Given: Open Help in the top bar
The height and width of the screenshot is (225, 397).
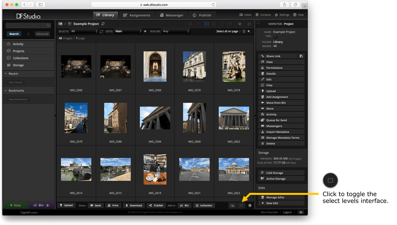Looking at the screenshot, I should point(298,15).
